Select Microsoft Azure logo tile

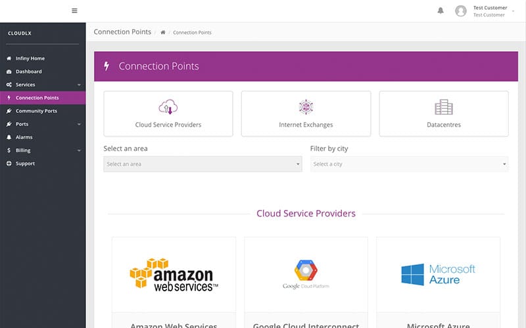(x=438, y=274)
